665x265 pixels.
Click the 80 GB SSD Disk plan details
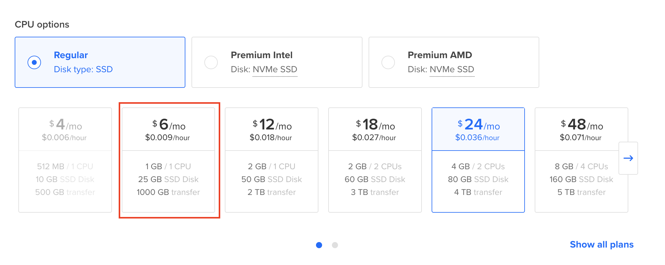point(478,179)
